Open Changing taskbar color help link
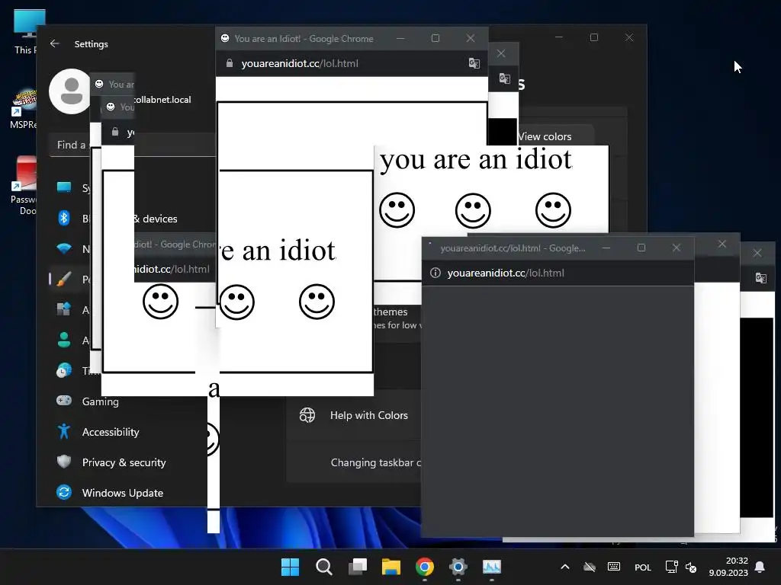This screenshot has height=585, width=781. click(375, 462)
